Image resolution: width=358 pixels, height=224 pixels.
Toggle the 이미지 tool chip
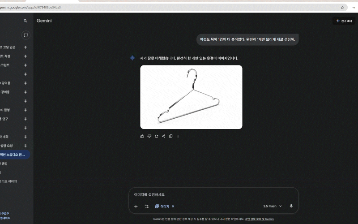pyautogui.click(x=162, y=207)
